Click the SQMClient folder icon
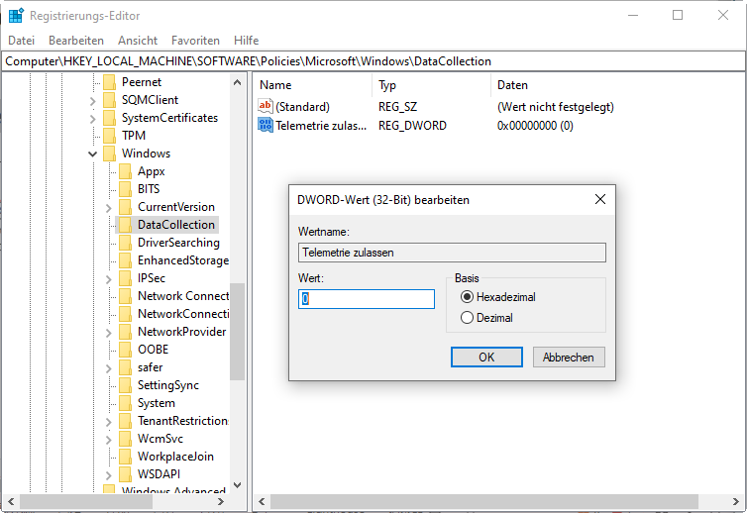Viewport: 747px width, 513px height. click(x=110, y=100)
